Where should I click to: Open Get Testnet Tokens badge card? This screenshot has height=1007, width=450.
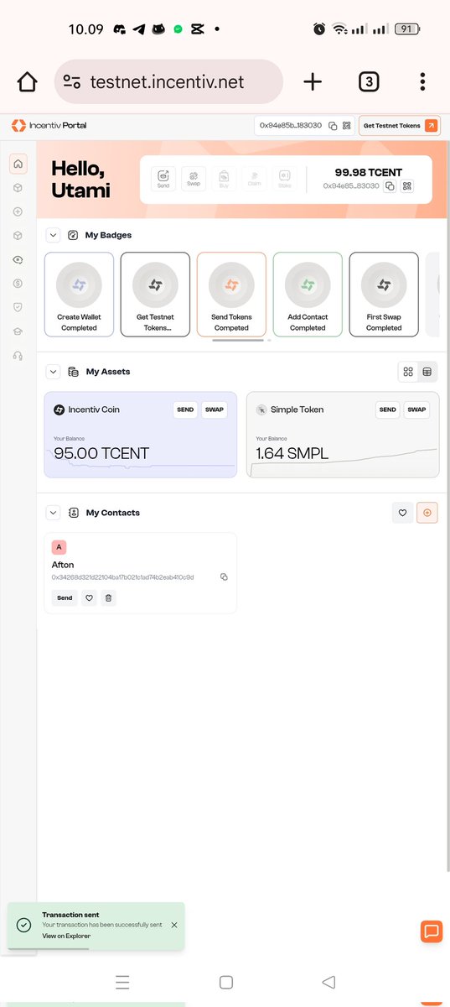(x=155, y=295)
